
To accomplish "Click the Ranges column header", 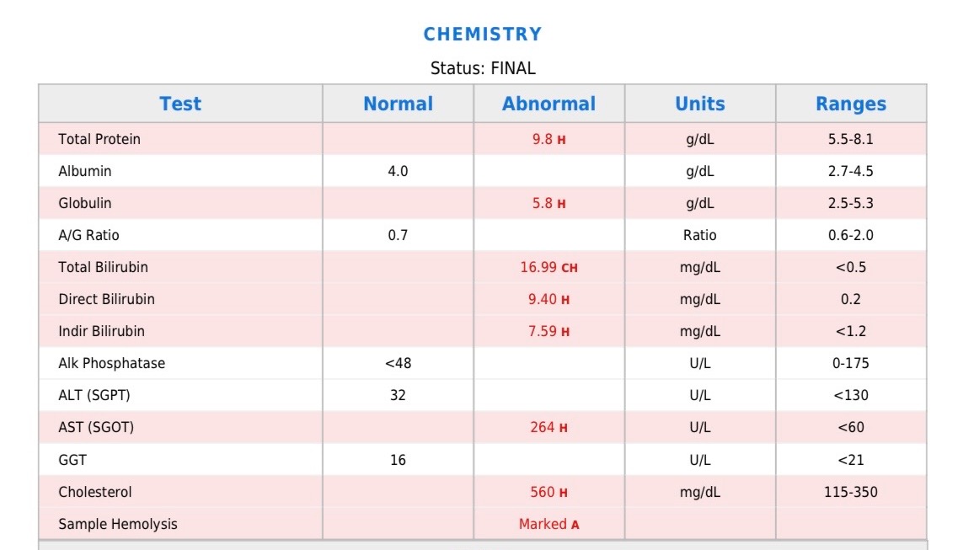I will pyautogui.click(x=851, y=104).
